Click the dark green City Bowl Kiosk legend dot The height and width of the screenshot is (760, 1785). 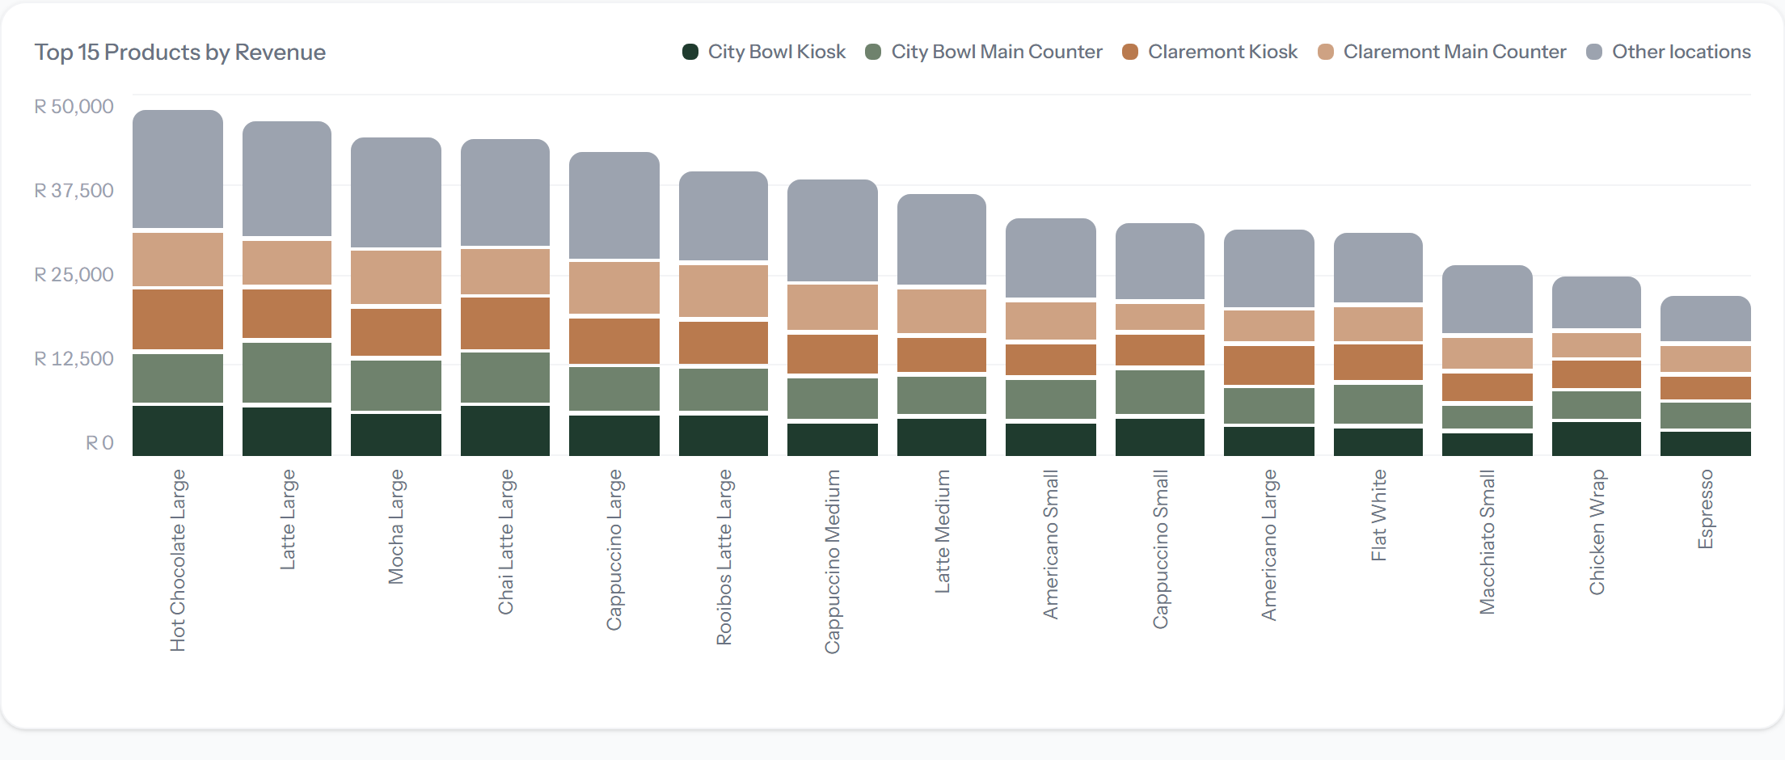(690, 52)
